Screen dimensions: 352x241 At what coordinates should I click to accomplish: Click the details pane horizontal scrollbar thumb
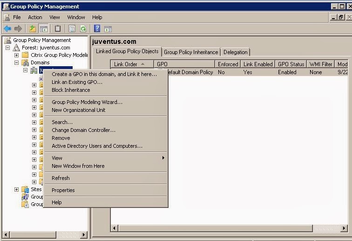tap(215, 228)
